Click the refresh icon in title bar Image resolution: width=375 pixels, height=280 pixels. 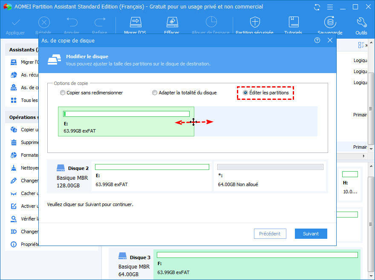point(317,7)
